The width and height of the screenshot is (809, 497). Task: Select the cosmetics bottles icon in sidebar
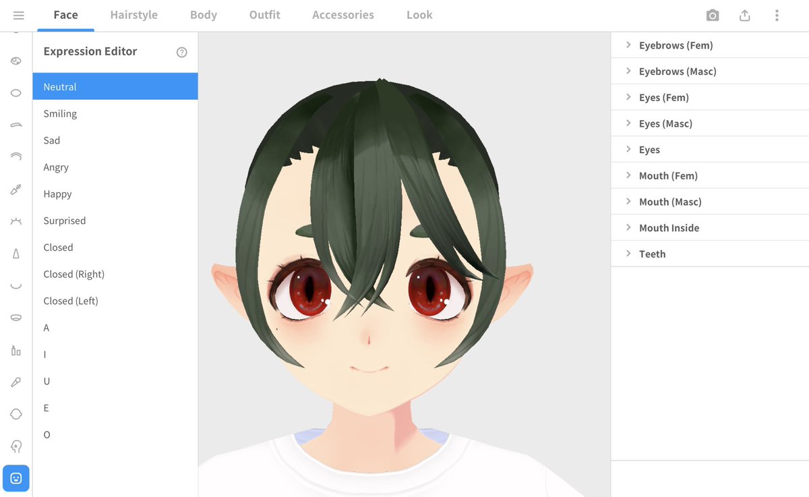16,350
